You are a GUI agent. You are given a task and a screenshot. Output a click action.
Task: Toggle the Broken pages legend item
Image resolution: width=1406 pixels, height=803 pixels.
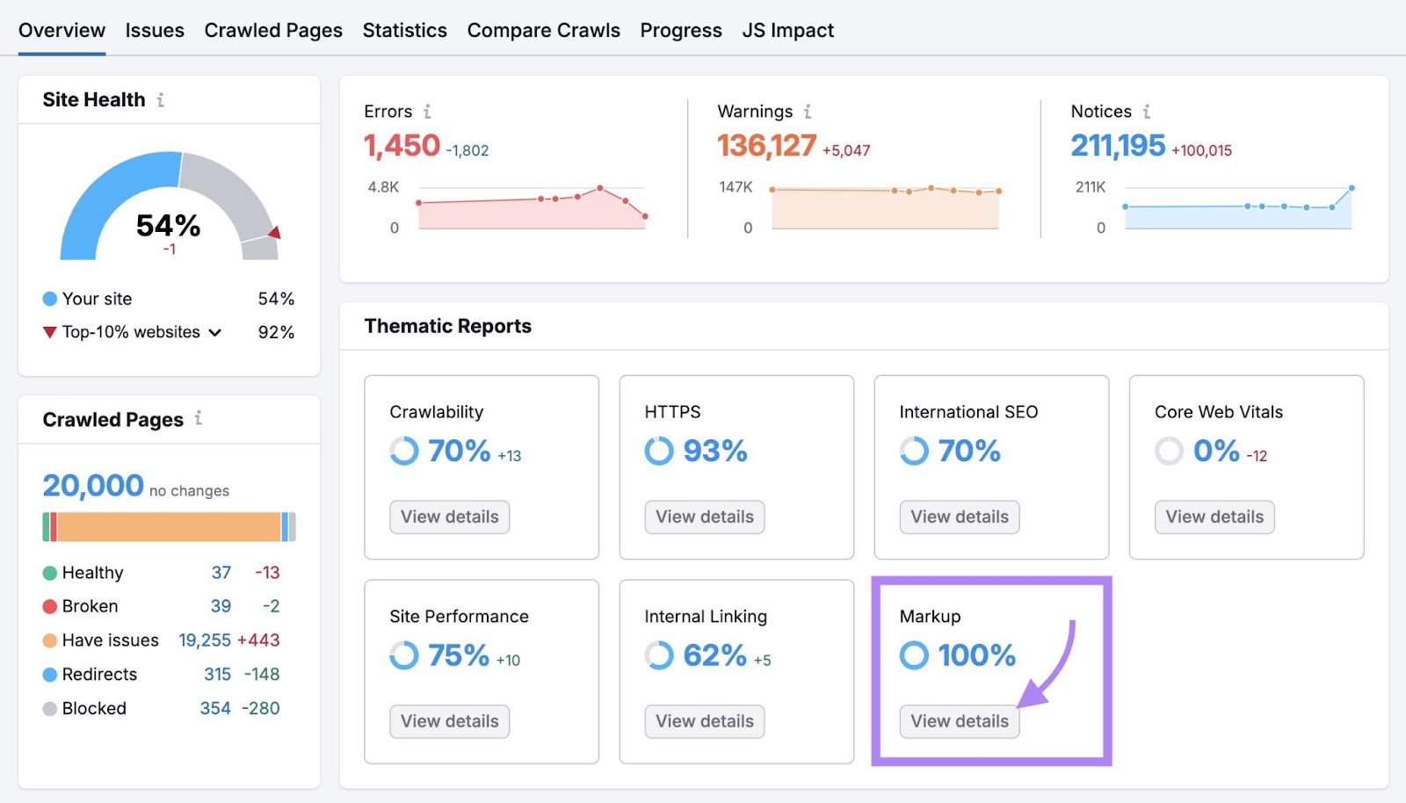point(89,605)
